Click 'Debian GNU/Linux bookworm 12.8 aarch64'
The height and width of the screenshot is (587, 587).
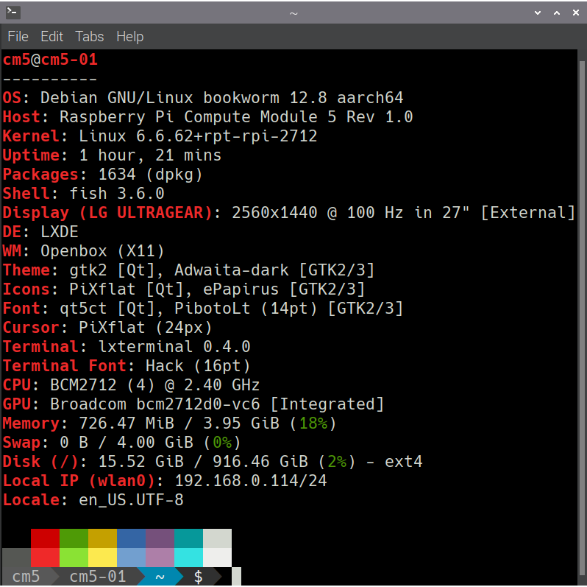(222, 98)
